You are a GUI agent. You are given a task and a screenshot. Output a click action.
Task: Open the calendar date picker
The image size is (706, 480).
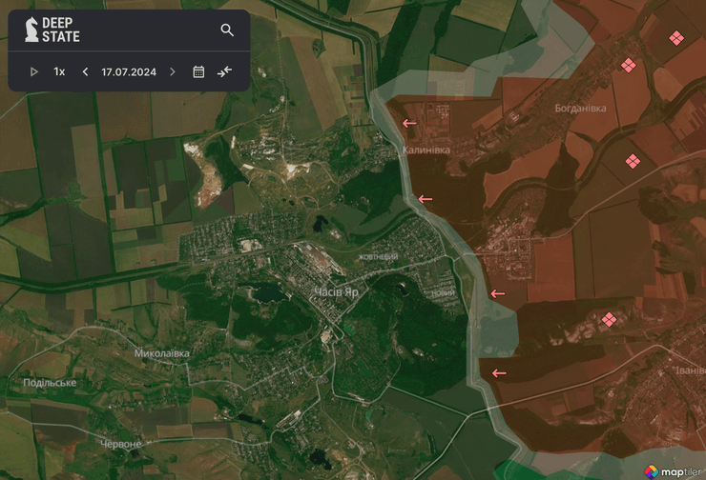point(198,71)
